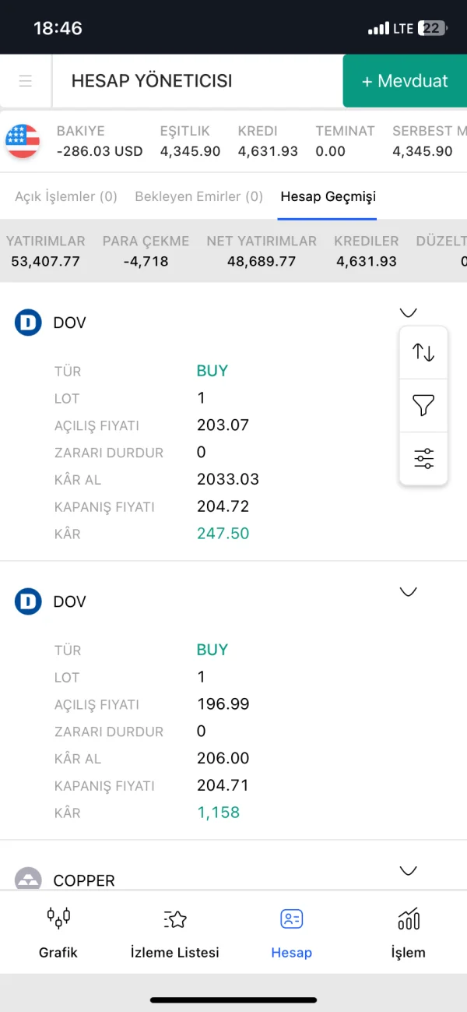Open the hamburger menu icon

click(x=26, y=81)
